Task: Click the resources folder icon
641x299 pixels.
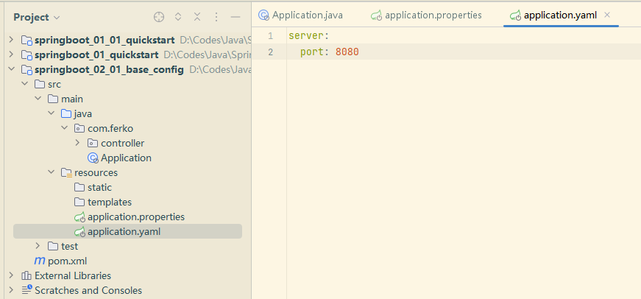Action: 66,172
